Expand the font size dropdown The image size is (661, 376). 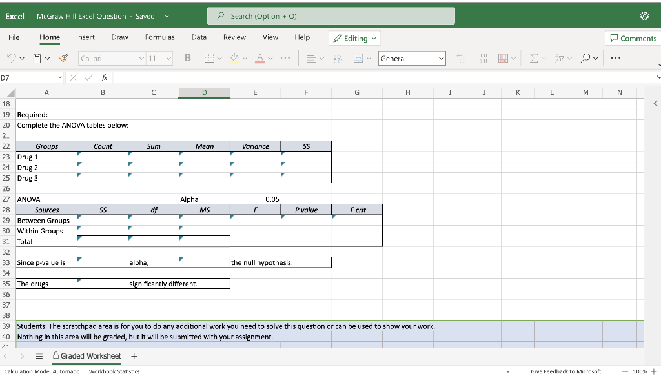[169, 58]
